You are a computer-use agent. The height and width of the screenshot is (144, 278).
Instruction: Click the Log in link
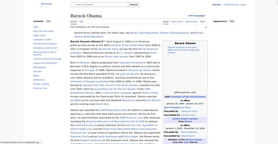(243, 5)
